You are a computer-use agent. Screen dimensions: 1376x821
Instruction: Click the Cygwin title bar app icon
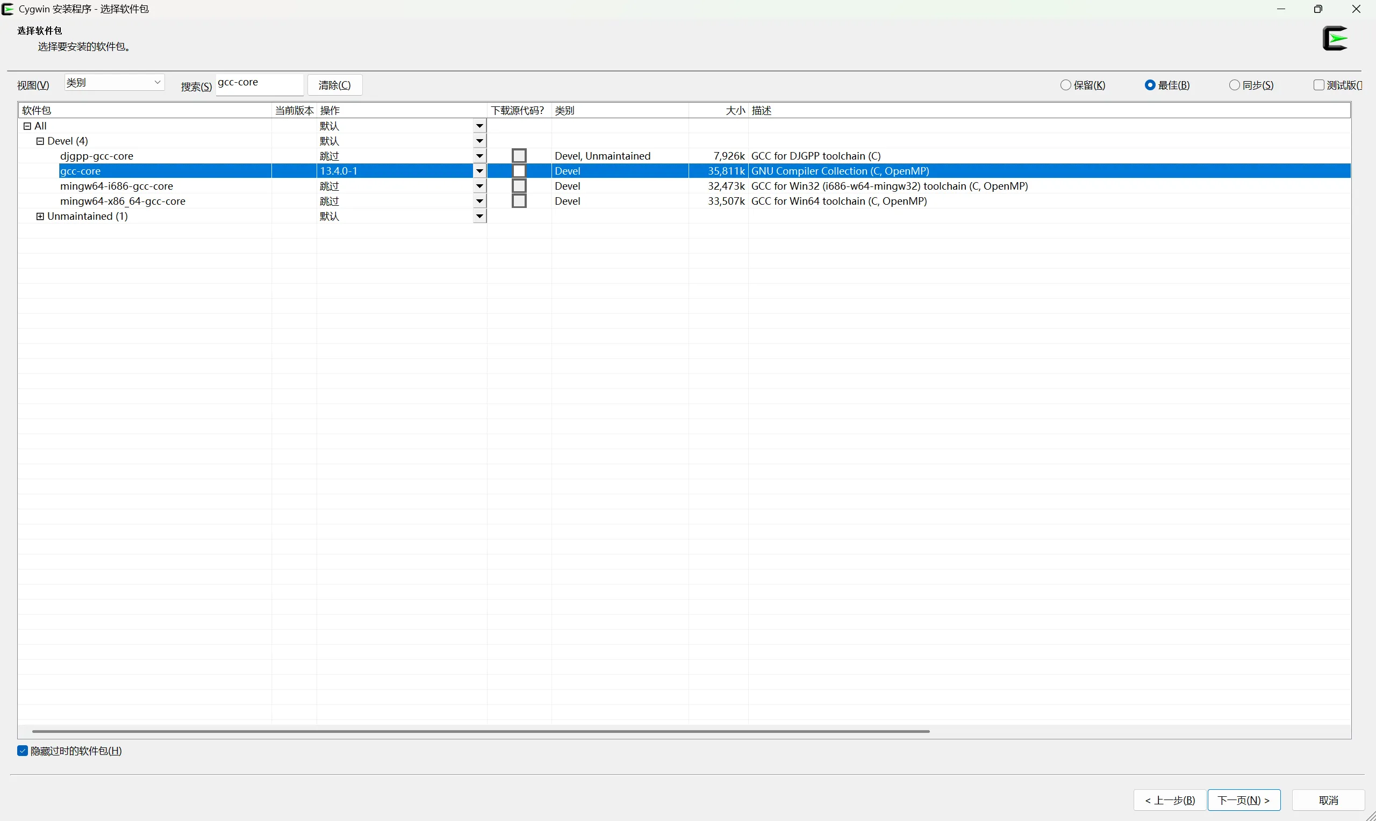8,9
